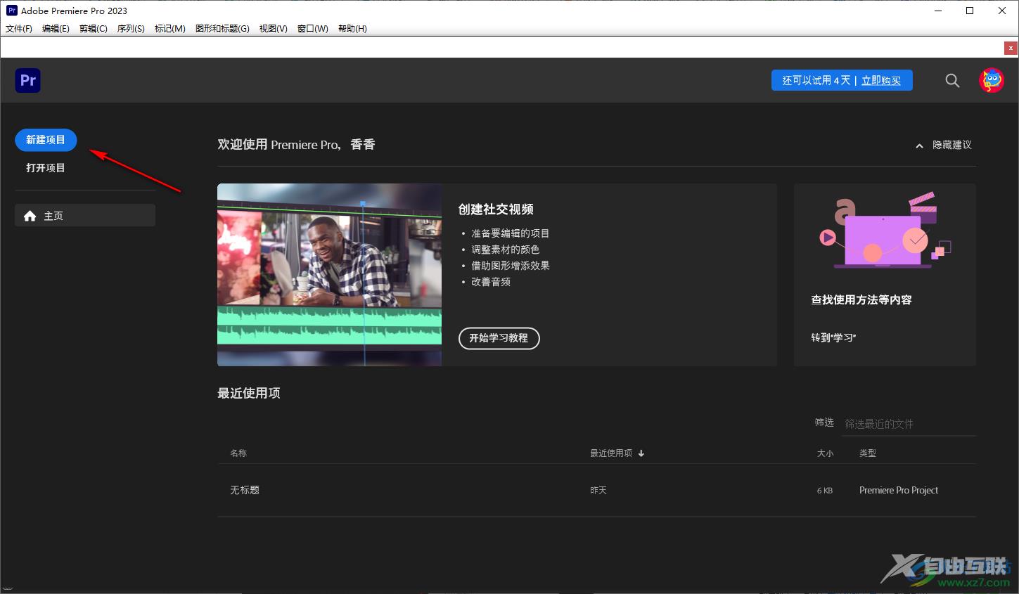Screen dimensions: 1019x594
Task: Open the 文件(F) menu
Action: 19,29
